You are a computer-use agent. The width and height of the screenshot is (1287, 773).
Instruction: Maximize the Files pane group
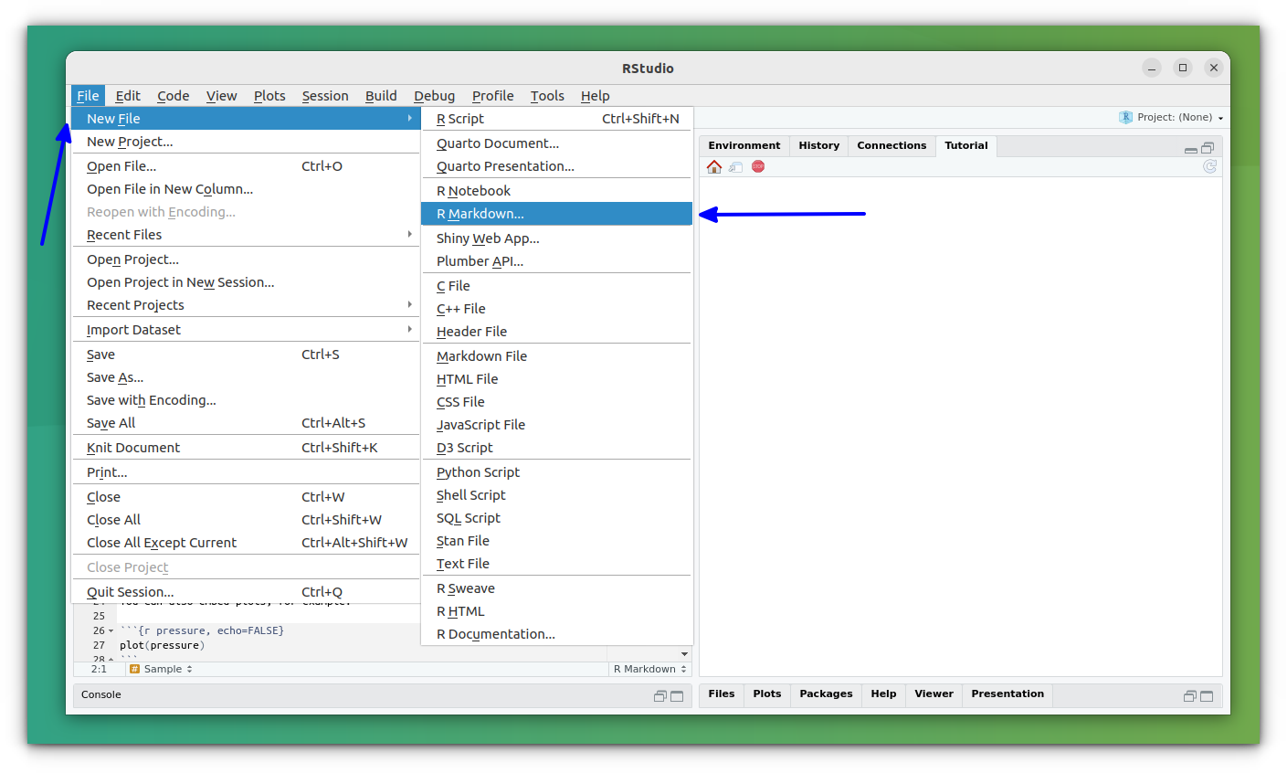point(1207,696)
